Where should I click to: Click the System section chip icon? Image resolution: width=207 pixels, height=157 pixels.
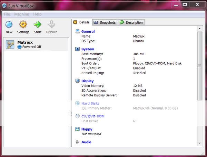pos(77,49)
